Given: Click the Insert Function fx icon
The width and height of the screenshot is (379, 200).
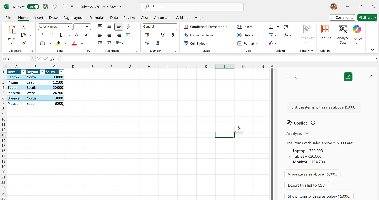Looking at the screenshot, I should [52, 59].
